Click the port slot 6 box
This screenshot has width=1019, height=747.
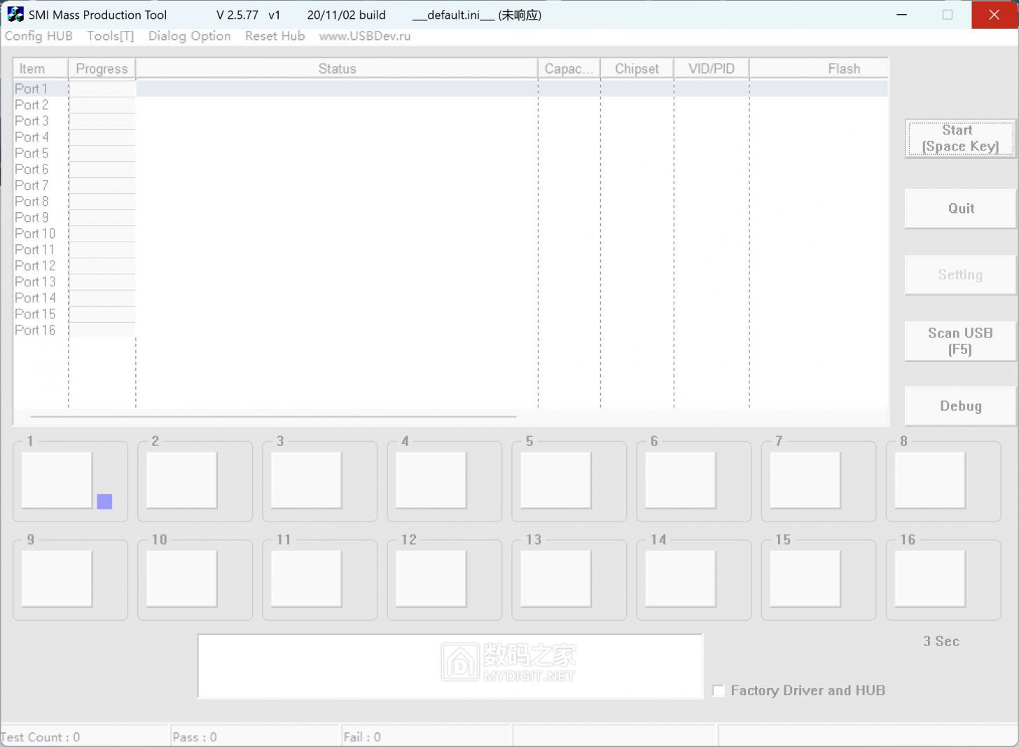coord(680,480)
